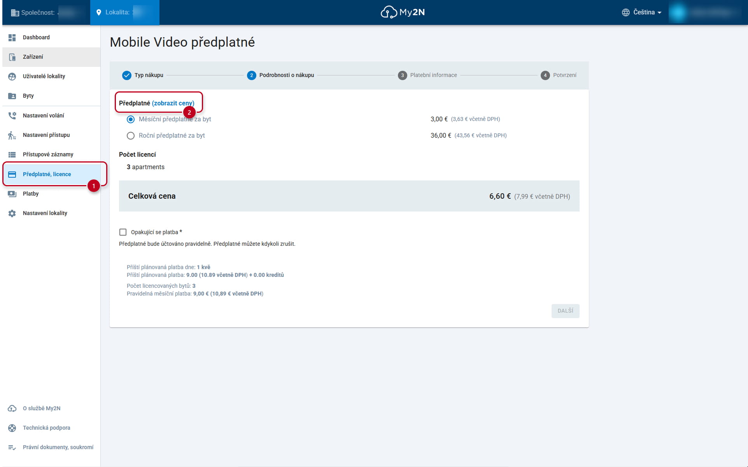Click the blurred user avatar in header
This screenshot has height=467, width=748.
coord(678,12)
